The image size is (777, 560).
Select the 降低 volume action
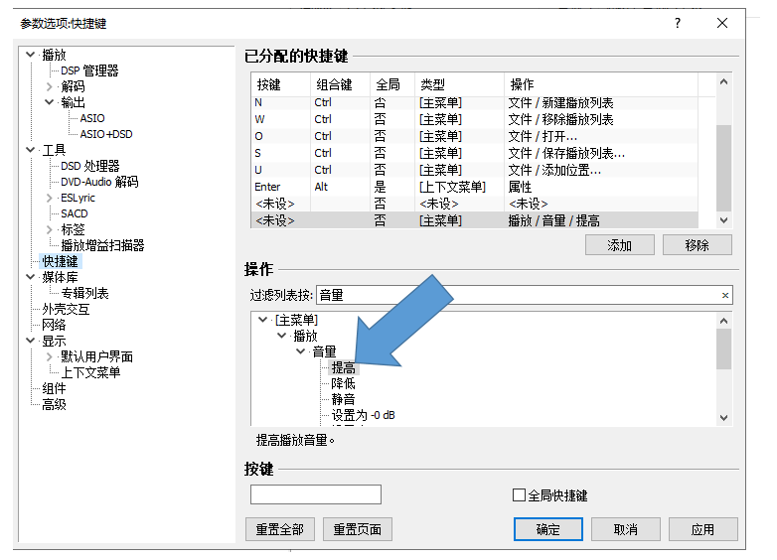[x=343, y=383]
